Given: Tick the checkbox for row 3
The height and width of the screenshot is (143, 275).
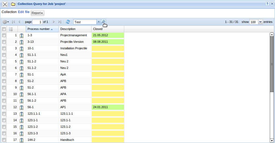Looking at the screenshot, I should [x=4, y=48].
